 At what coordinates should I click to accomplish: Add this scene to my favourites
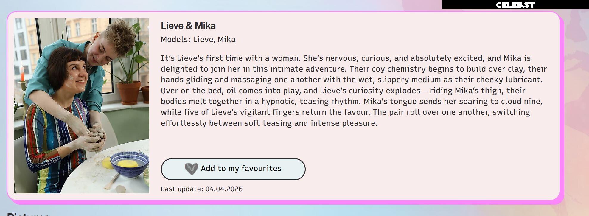[233, 169]
